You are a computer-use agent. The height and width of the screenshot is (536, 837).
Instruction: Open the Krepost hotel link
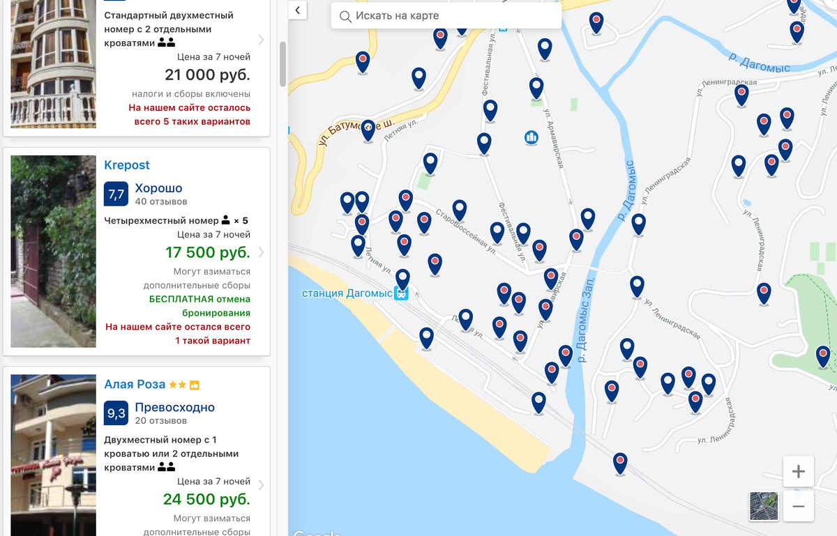tap(127, 165)
